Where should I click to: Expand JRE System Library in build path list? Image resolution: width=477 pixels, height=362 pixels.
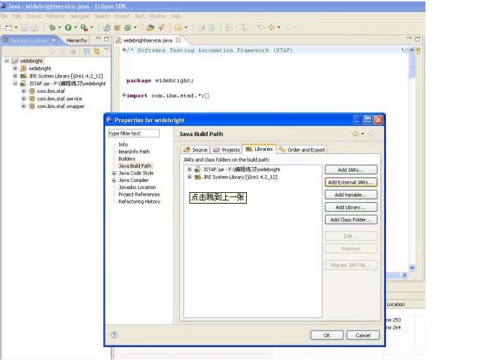click(x=189, y=178)
